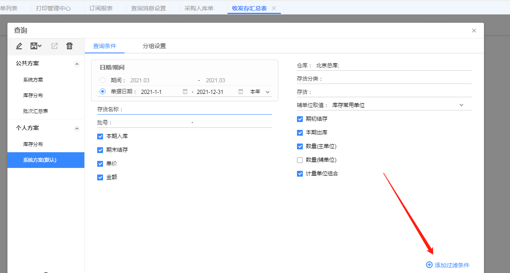Screen dimensions: 510x273
Task: Uncheck 本期入库 checkbox
Action: [x=100, y=136]
